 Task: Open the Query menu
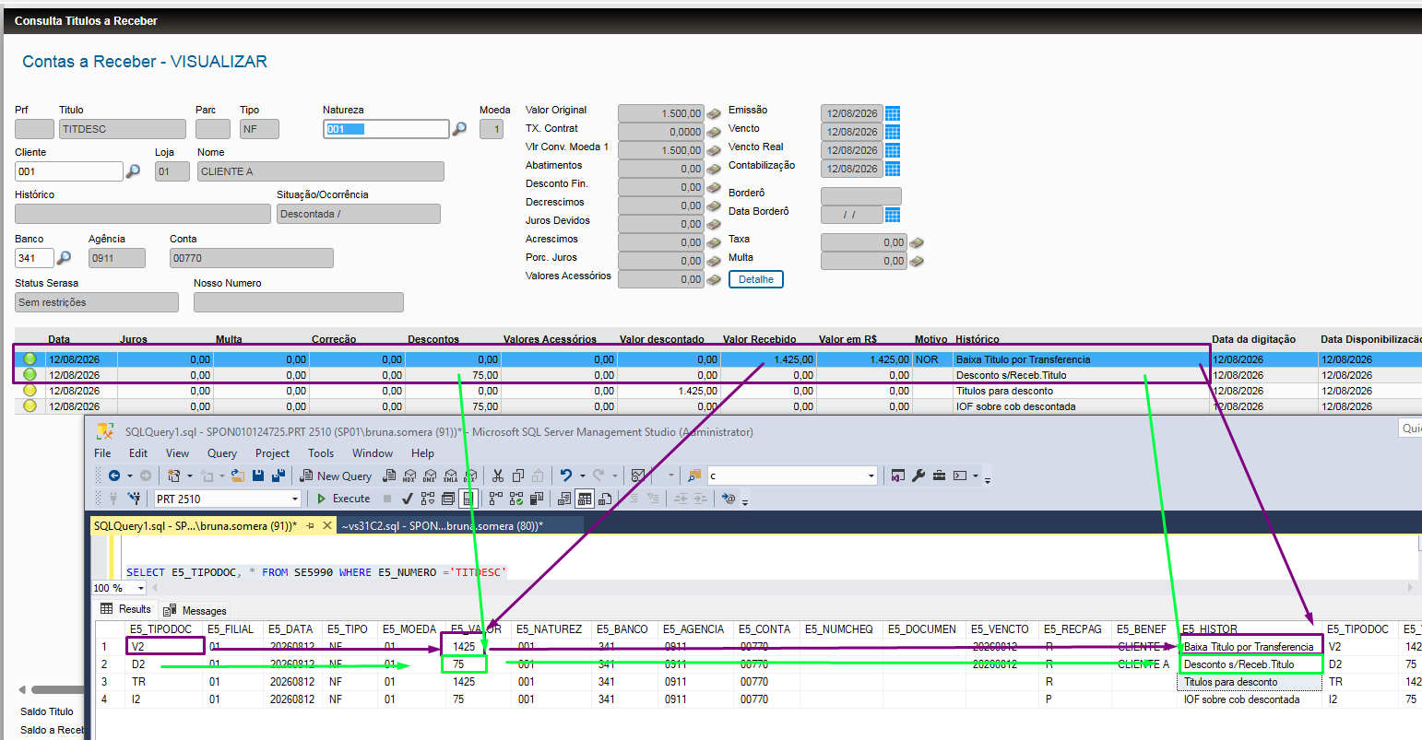tap(221, 453)
